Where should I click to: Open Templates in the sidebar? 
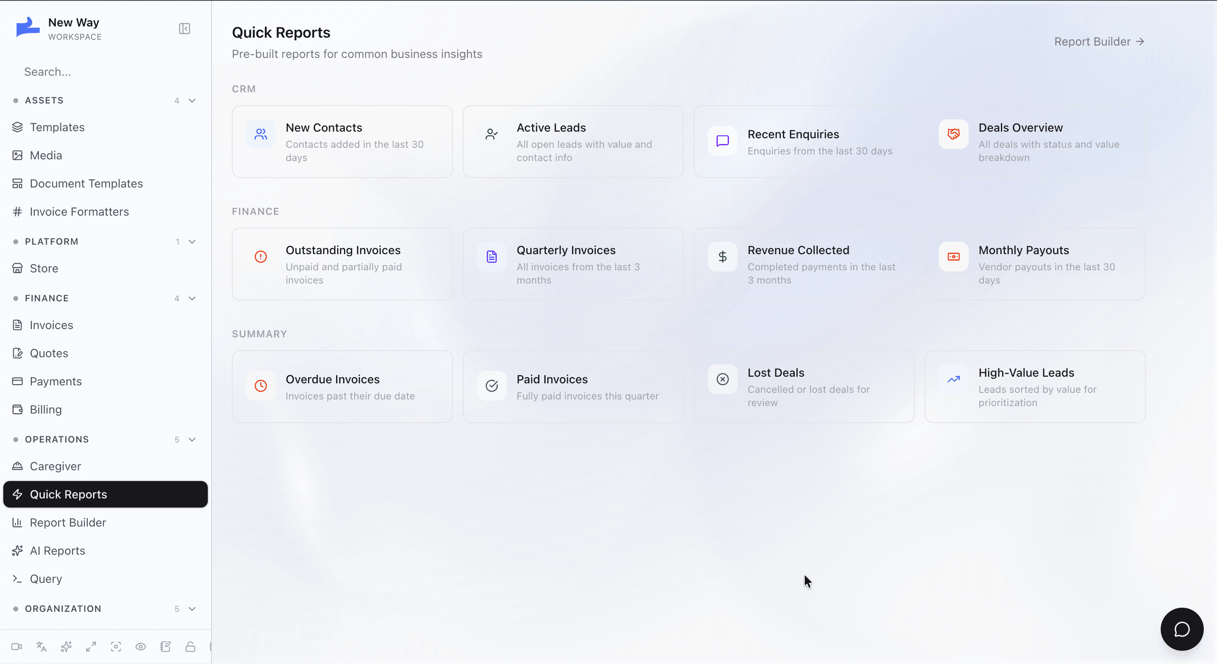pos(106,127)
